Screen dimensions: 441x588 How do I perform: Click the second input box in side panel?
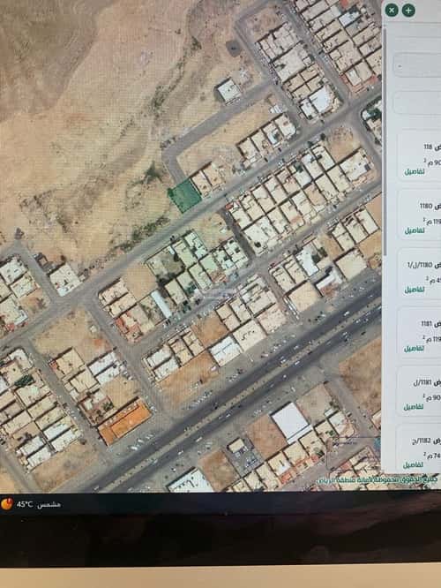(x=417, y=102)
